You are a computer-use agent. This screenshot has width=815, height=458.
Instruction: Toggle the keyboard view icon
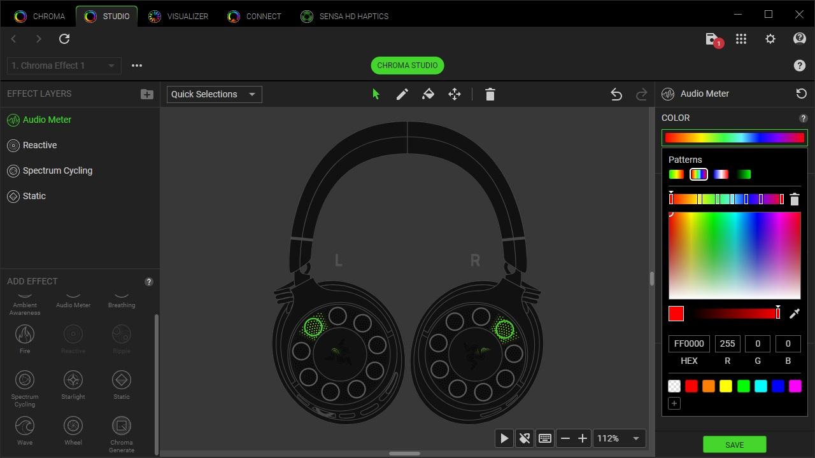[x=545, y=438]
